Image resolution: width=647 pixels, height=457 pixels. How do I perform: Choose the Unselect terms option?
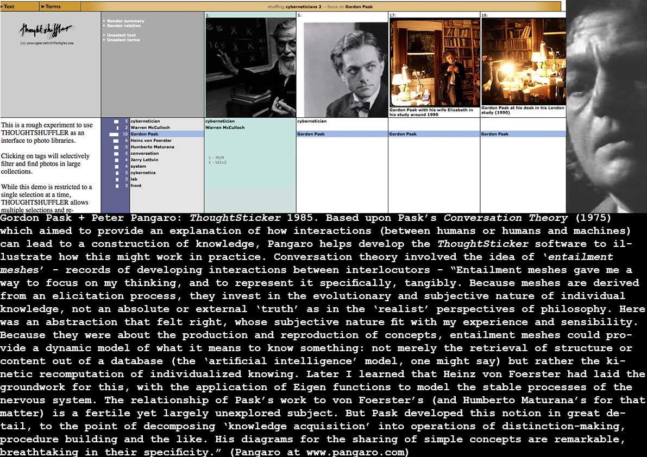pyautogui.click(x=123, y=40)
